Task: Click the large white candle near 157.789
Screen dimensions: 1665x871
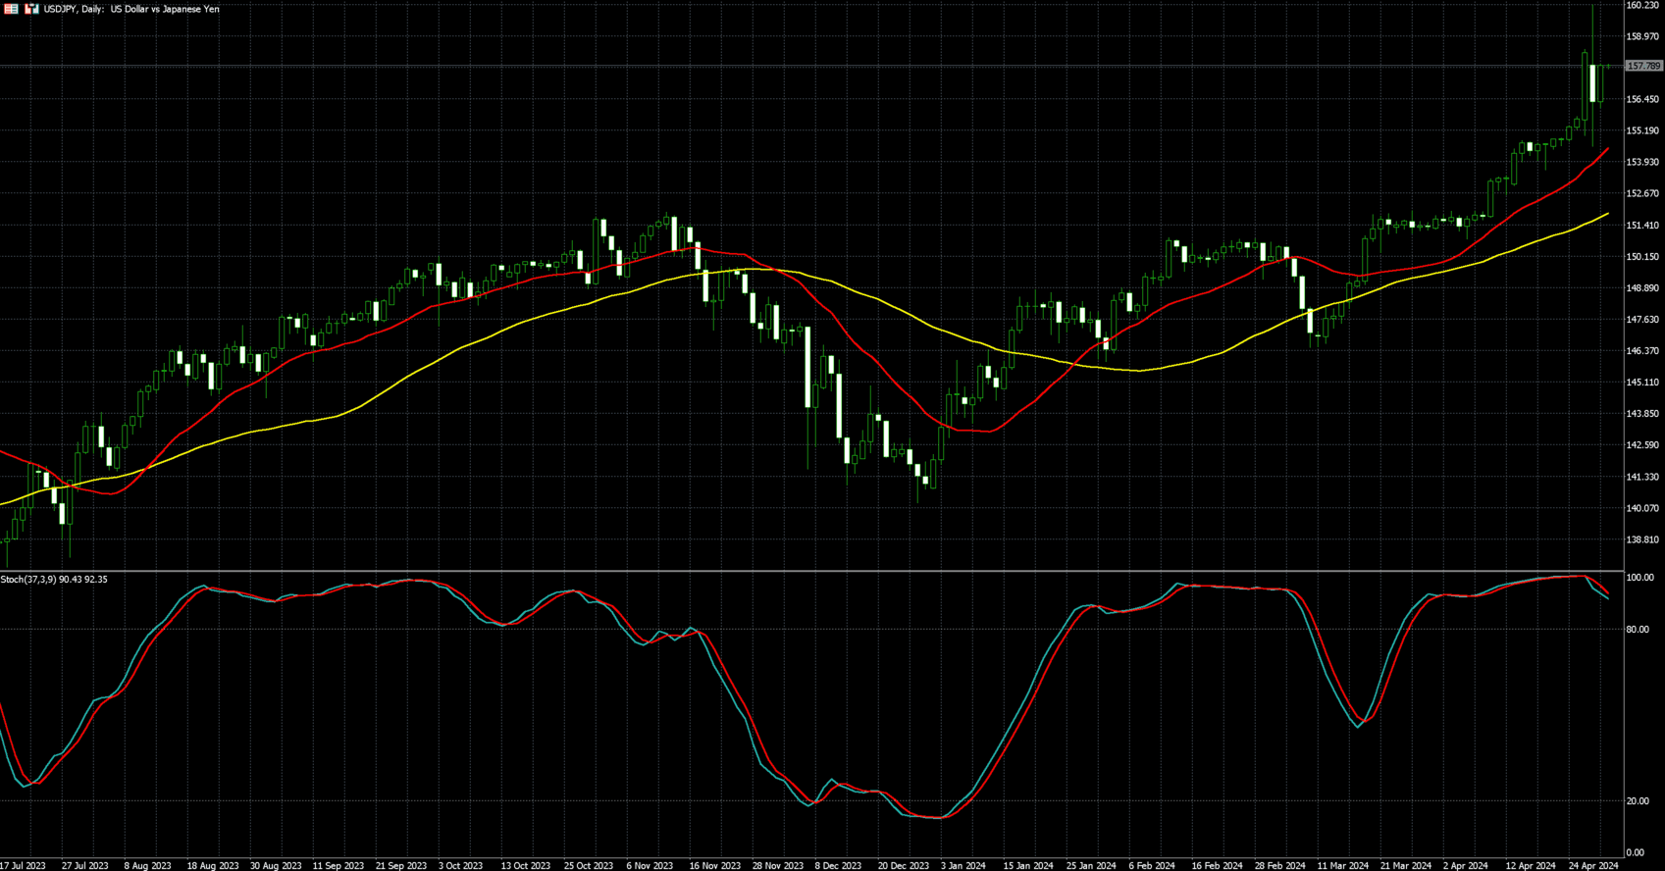Action: coord(1592,83)
